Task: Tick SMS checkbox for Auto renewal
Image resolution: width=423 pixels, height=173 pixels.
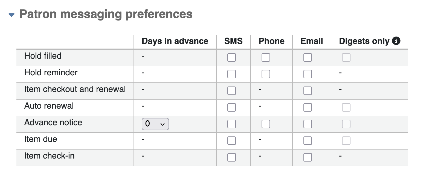Action: coord(231,108)
